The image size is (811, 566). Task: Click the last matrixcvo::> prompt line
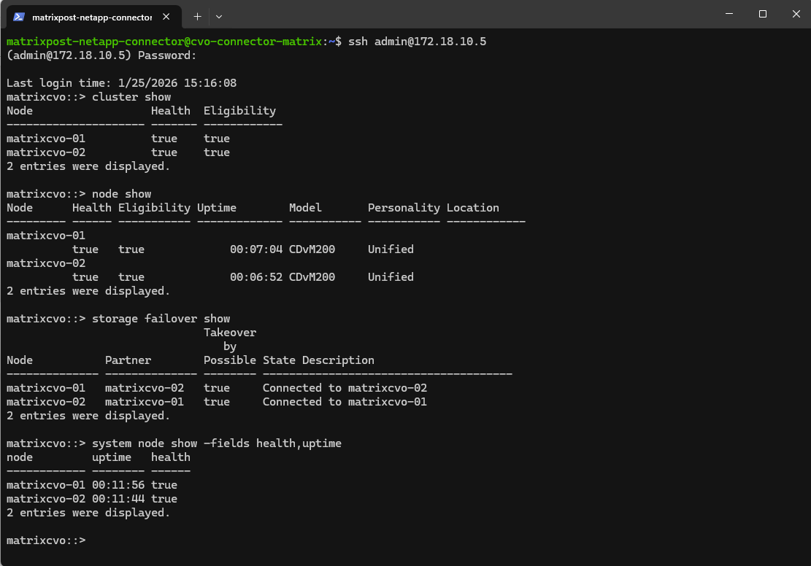click(x=46, y=540)
